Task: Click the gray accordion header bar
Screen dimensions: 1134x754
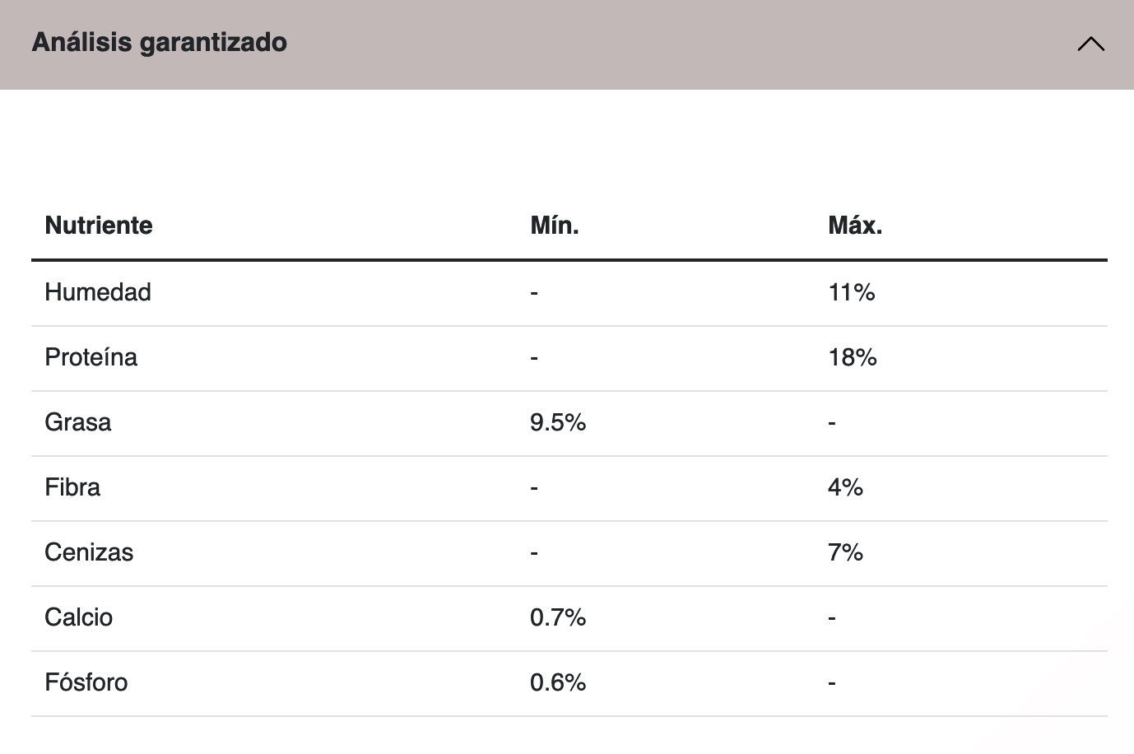Action: click(567, 44)
